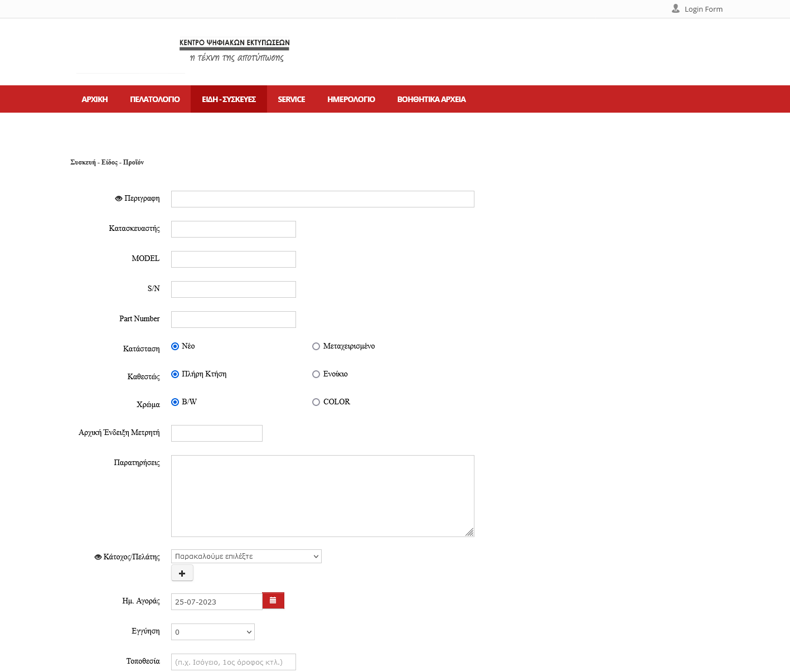Select the COLOR radio option

[316, 402]
